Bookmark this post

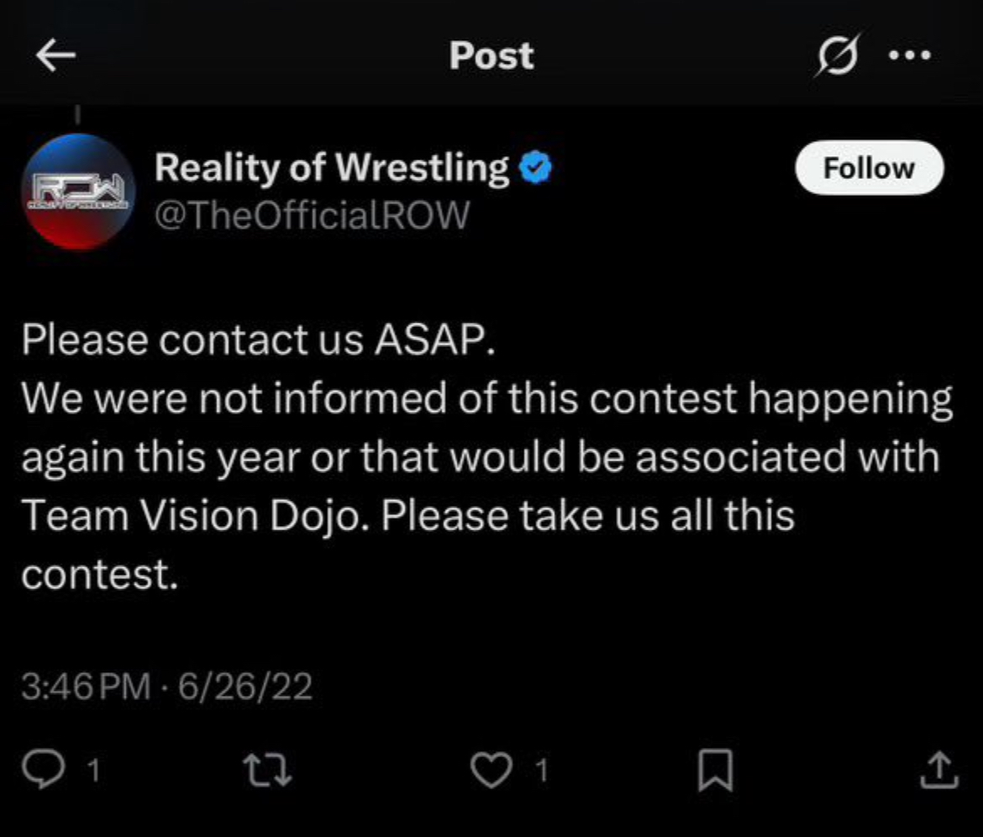tap(716, 771)
